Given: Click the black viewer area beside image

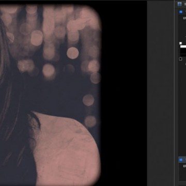Looking at the screenshot, I should pos(123,93).
